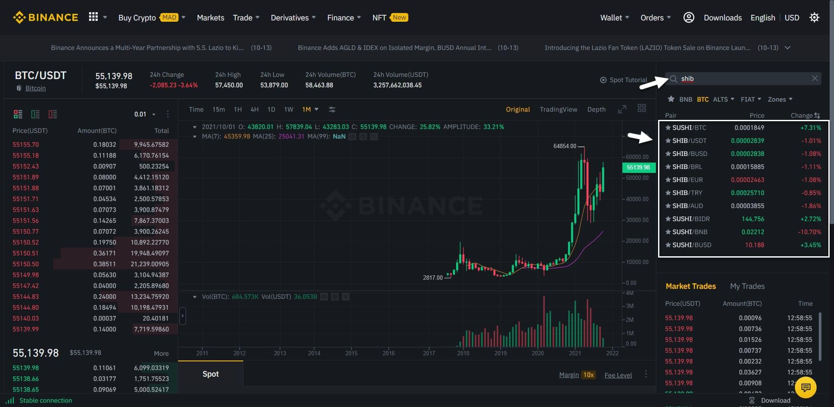Expand the Buy Crypto dropdown
This screenshot has height=407, width=834.
click(x=183, y=17)
